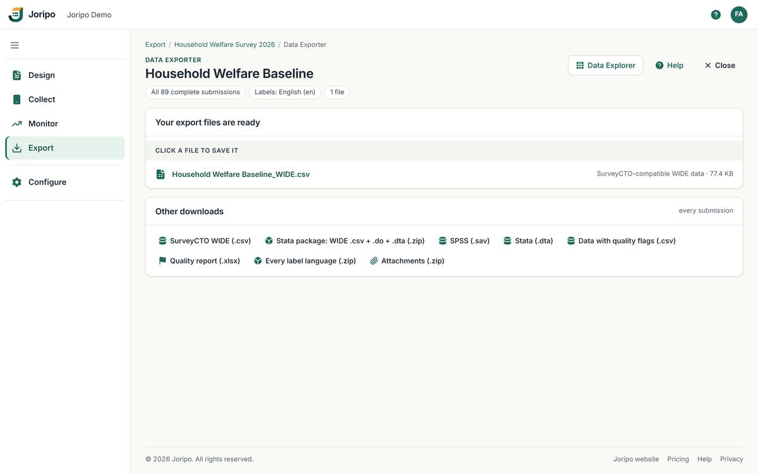Close the Data Exporter
This screenshot has height=474, width=758.
[x=719, y=65]
